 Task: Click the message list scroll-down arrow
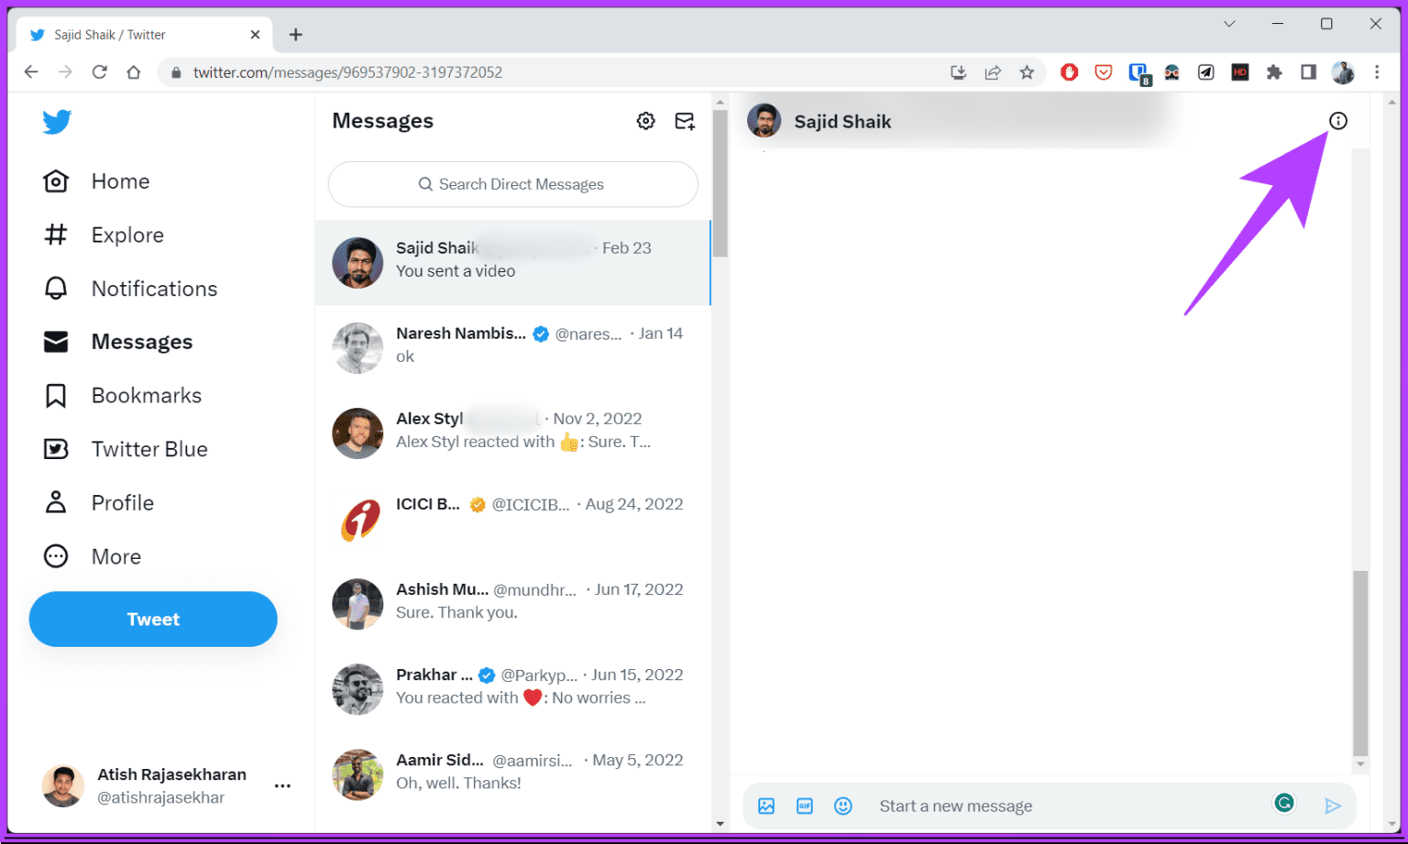pos(720,824)
